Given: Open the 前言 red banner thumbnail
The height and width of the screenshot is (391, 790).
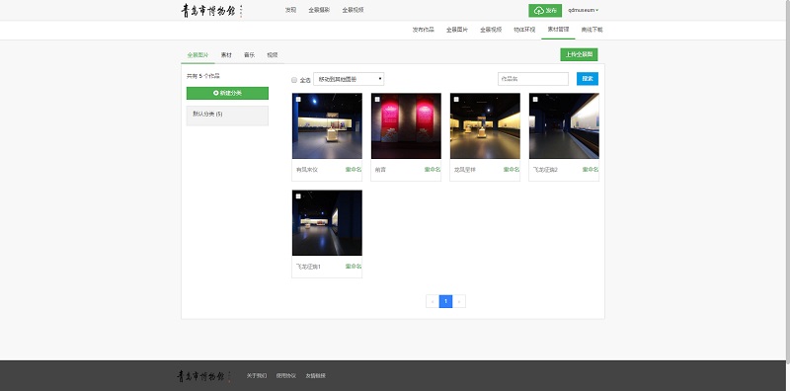Looking at the screenshot, I should [x=406, y=126].
